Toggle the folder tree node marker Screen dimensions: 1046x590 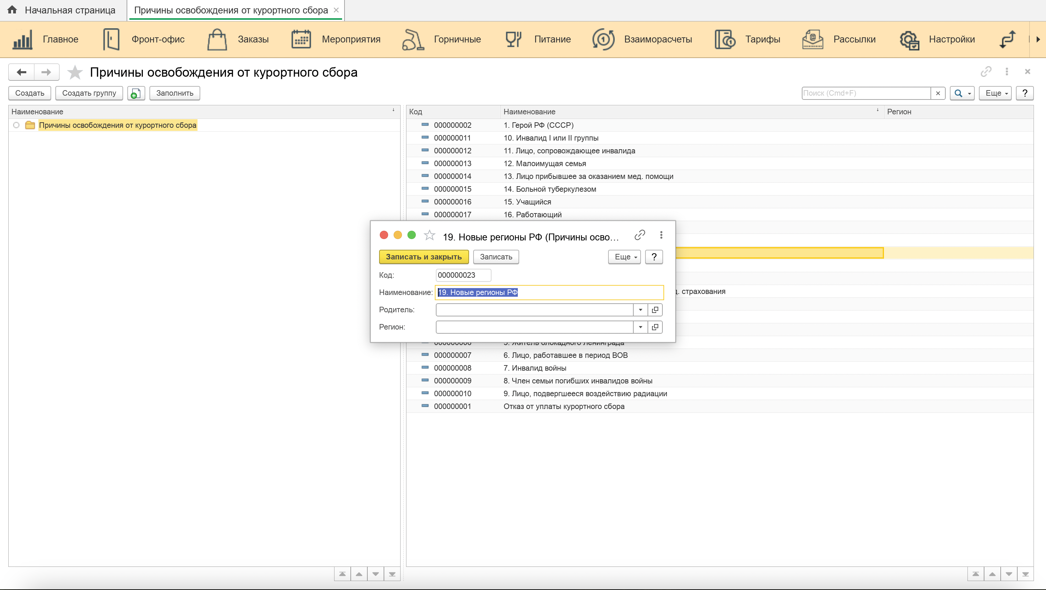(16, 125)
